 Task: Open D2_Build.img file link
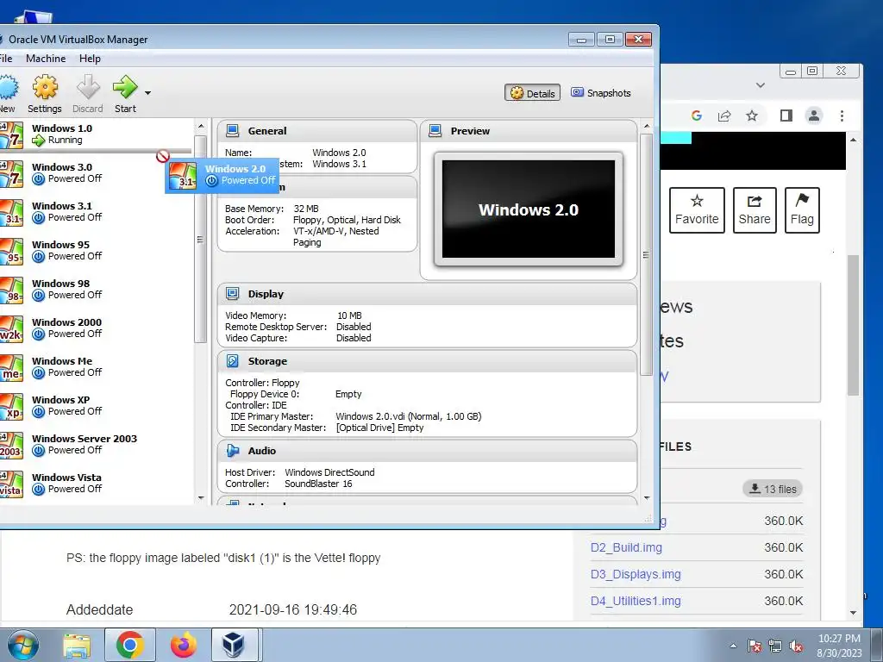pyautogui.click(x=626, y=547)
